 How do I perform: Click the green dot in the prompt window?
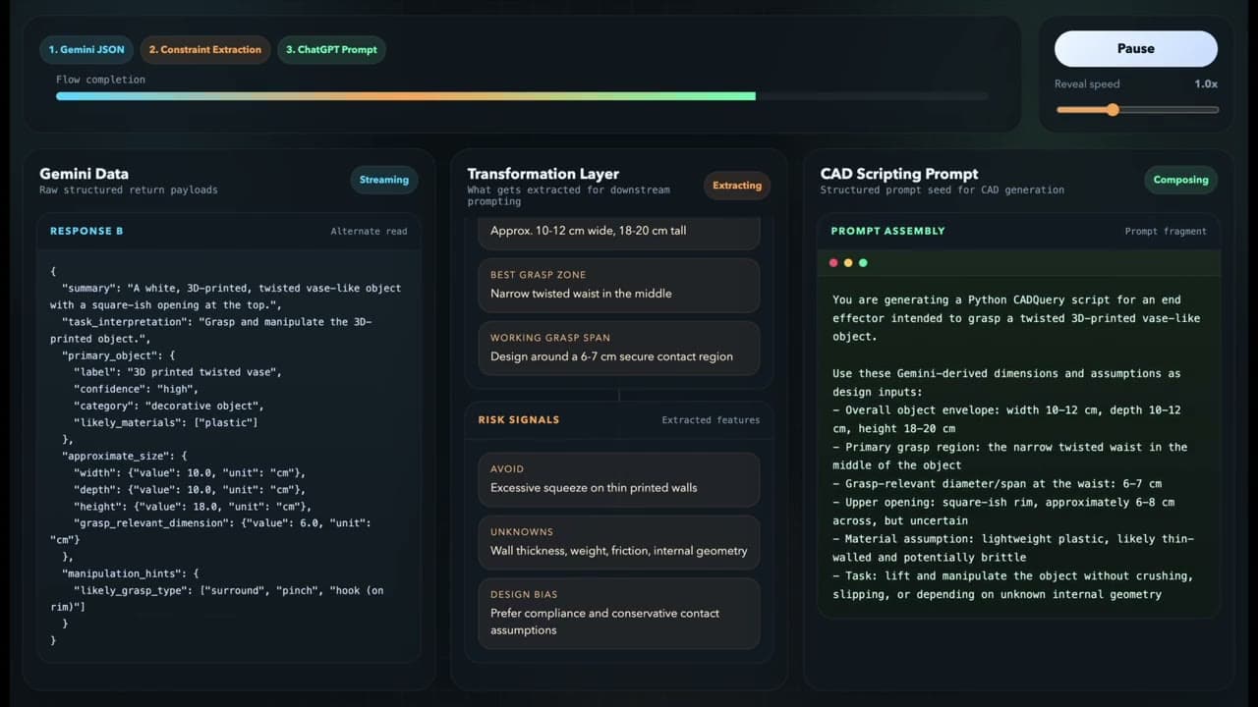(863, 263)
